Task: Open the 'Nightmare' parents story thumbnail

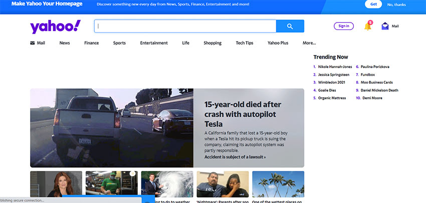Action: 223,184
